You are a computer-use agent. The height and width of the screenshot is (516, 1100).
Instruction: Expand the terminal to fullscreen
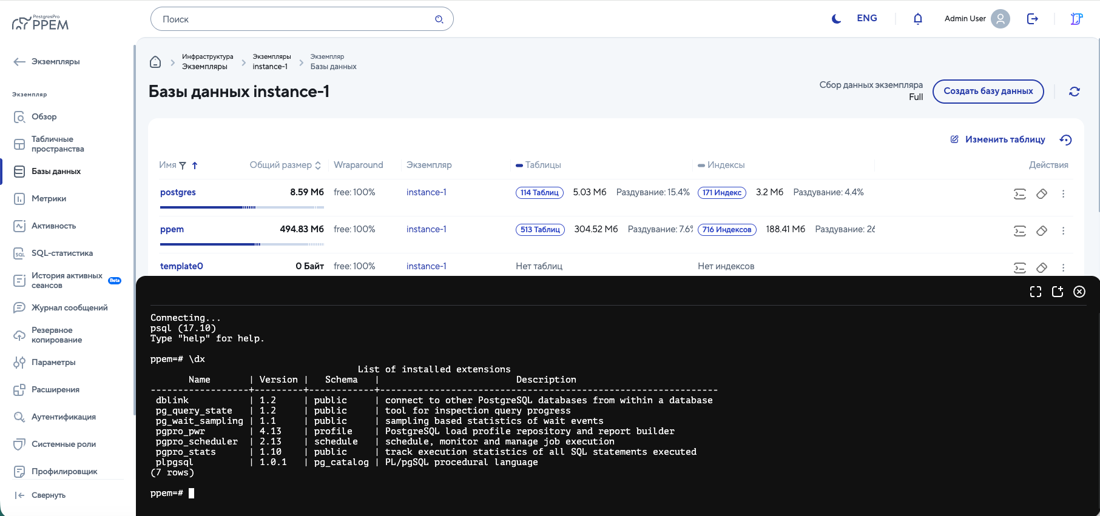[1036, 292]
